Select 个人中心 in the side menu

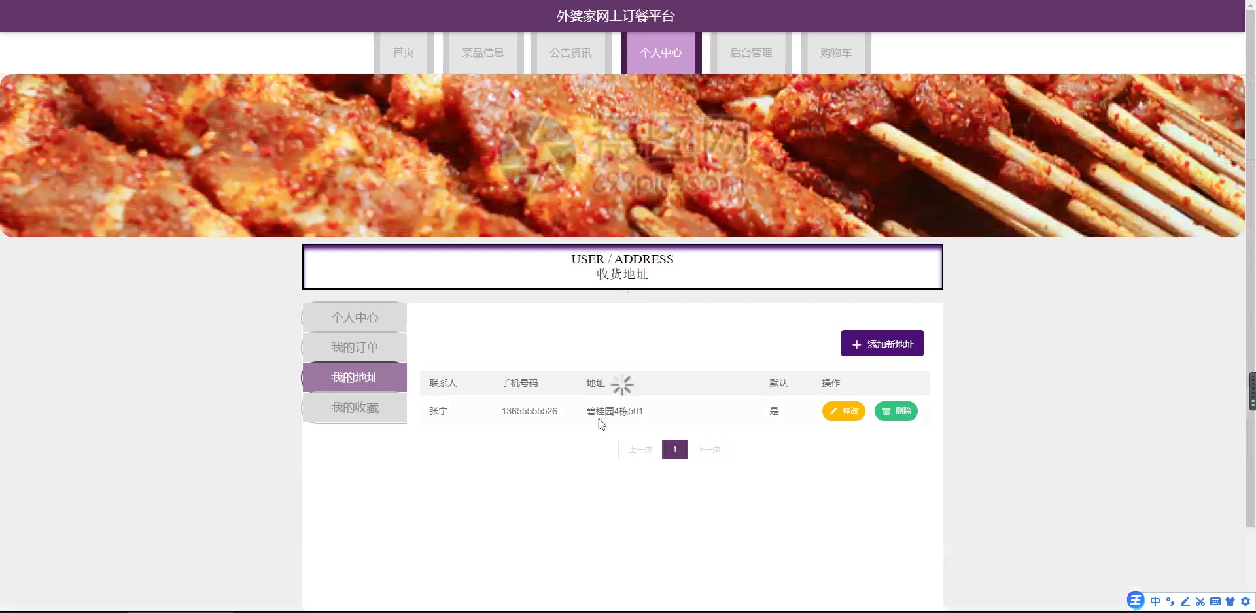355,318
